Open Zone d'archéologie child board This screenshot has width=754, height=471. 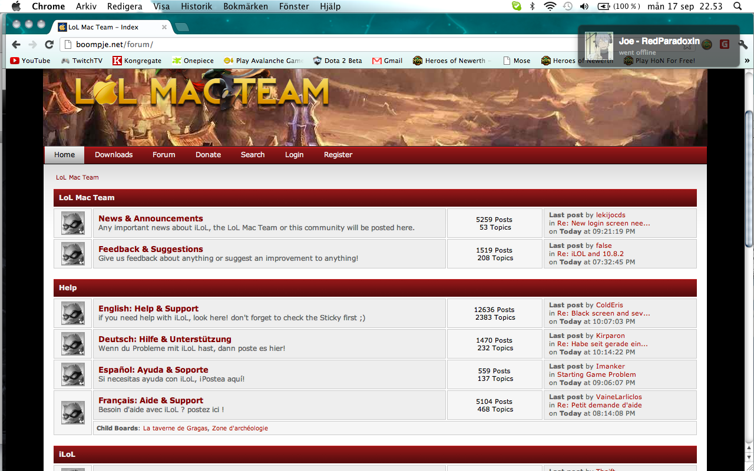tap(240, 428)
